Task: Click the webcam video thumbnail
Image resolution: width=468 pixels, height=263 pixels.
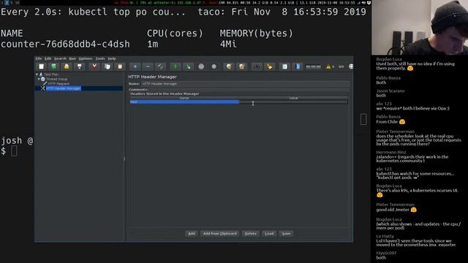Action: pyautogui.click(x=420, y=28)
